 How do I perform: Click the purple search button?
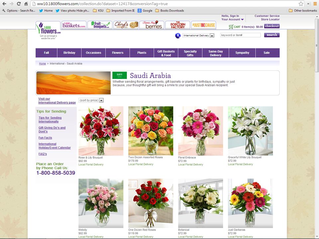(272, 35)
